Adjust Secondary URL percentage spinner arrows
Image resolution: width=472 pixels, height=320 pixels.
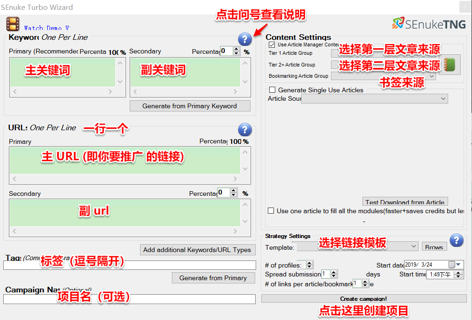[234, 193]
